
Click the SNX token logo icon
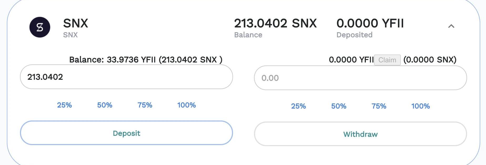[40, 27]
